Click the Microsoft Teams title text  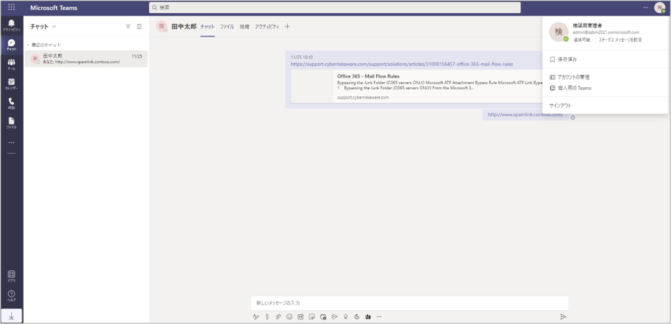tap(54, 8)
